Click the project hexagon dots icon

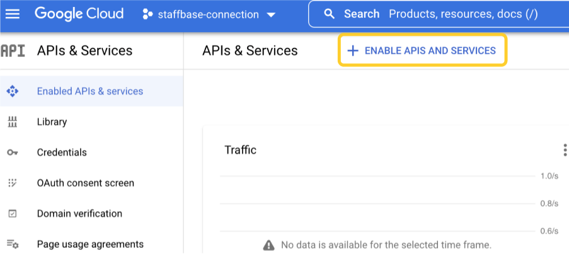point(147,14)
